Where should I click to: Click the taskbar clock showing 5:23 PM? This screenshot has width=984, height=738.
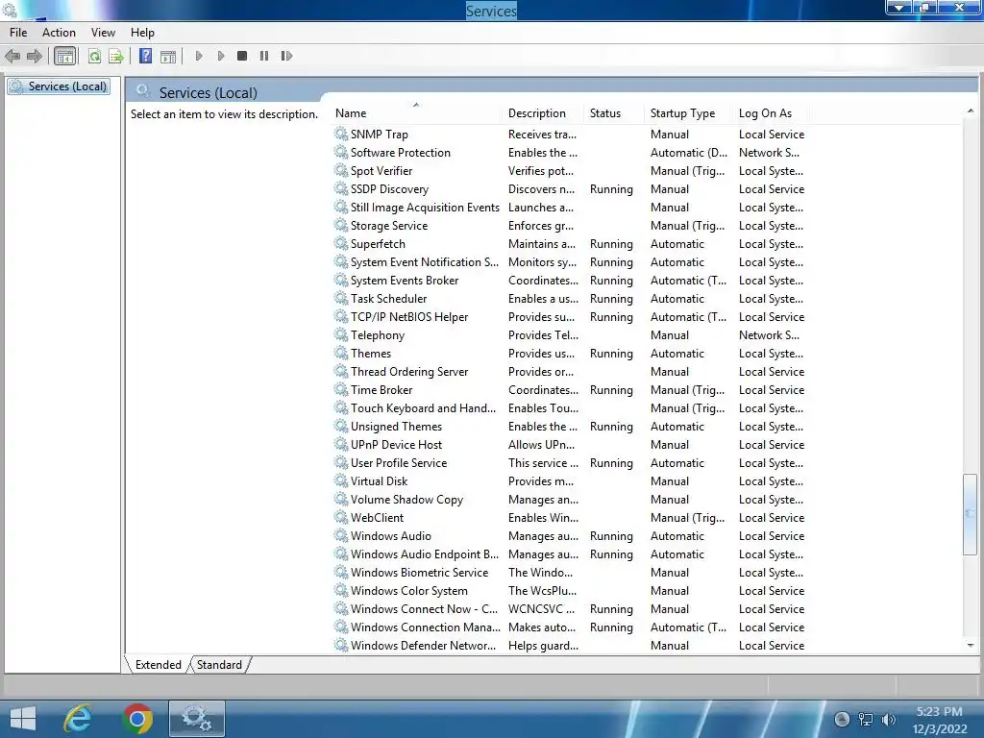tap(940, 712)
